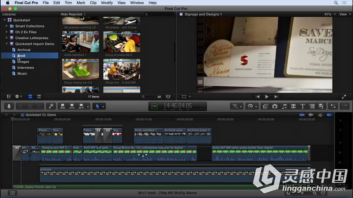Open the Modify menu
This screenshot has width=353, height=198.
(107, 3)
